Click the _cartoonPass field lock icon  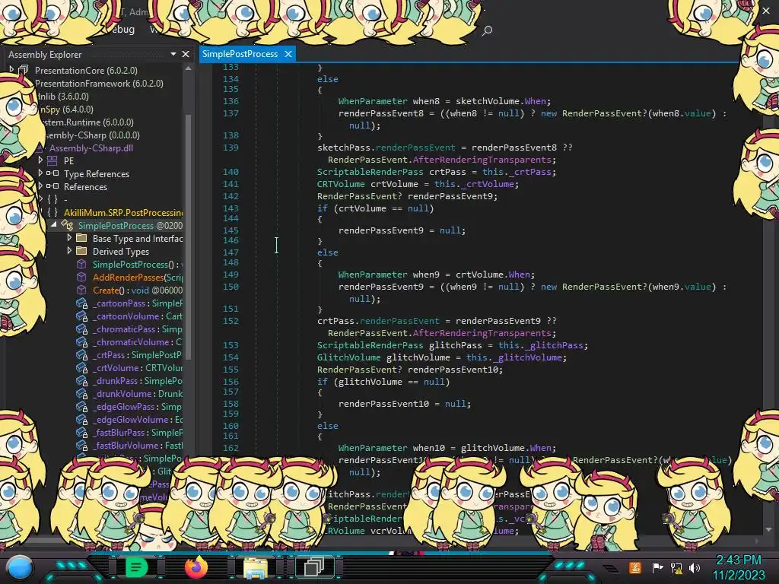point(82,303)
